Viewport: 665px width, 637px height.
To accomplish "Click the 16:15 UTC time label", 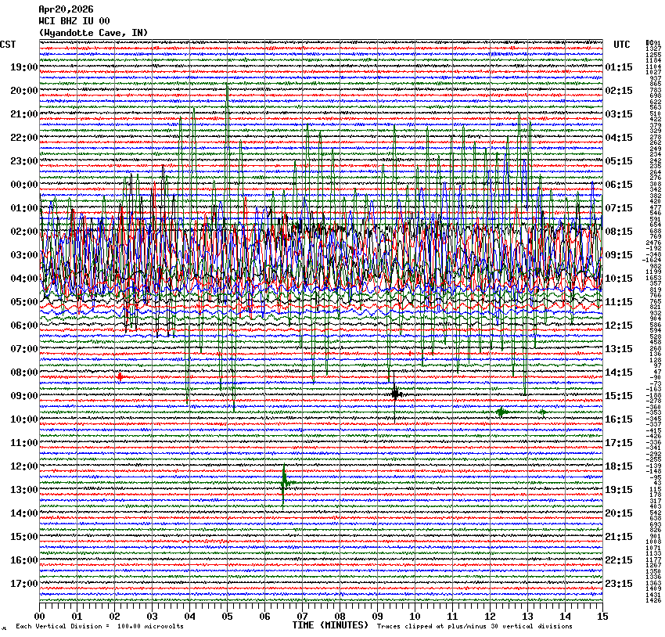I will (x=619, y=419).
